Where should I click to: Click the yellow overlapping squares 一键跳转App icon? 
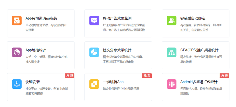pyautogui.click(x=94, y=84)
